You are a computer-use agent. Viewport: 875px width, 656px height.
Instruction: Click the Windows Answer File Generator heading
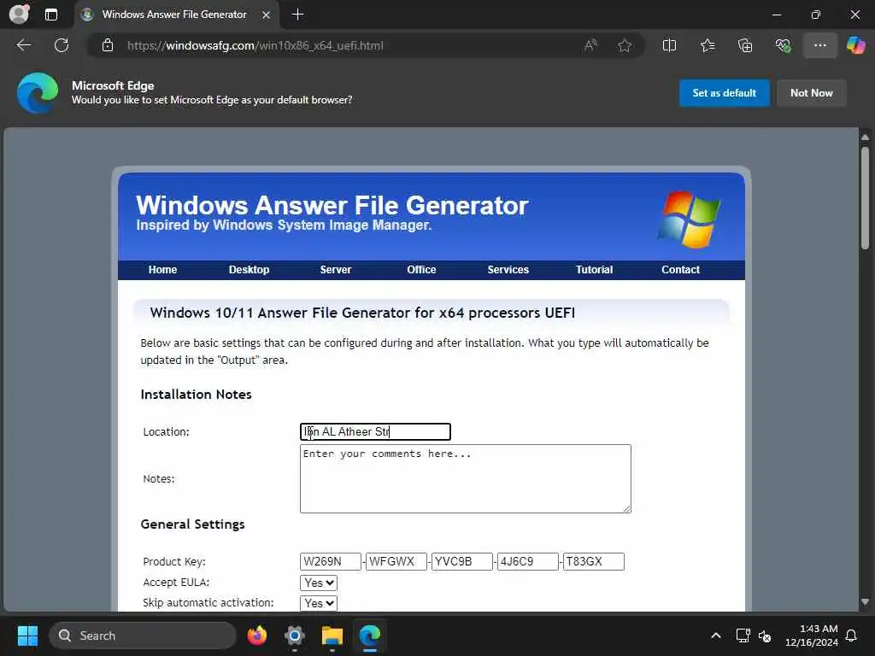point(332,205)
